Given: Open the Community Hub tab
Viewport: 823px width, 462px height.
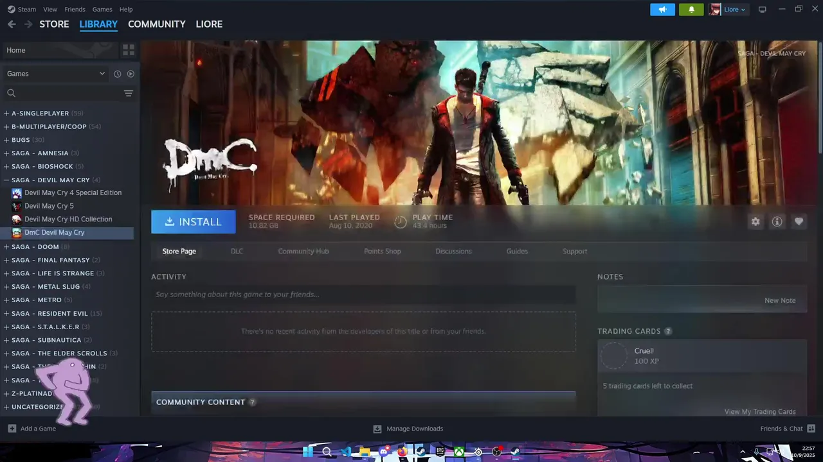Looking at the screenshot, I should tap(303, 252).
